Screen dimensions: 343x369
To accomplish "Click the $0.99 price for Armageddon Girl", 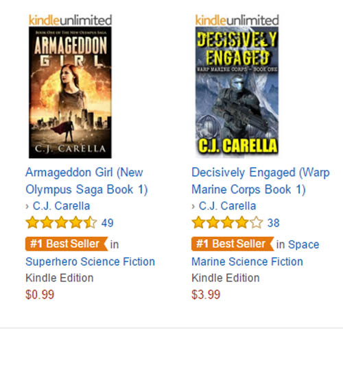I will [40, 294].
